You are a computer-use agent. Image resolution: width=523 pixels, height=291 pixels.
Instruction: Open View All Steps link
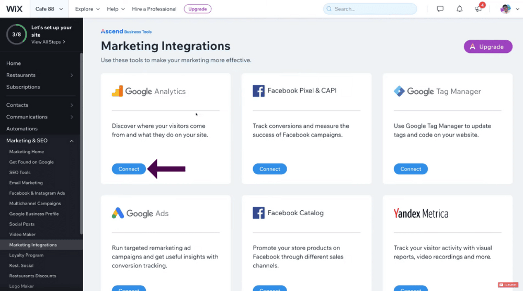tap(48, 42)
